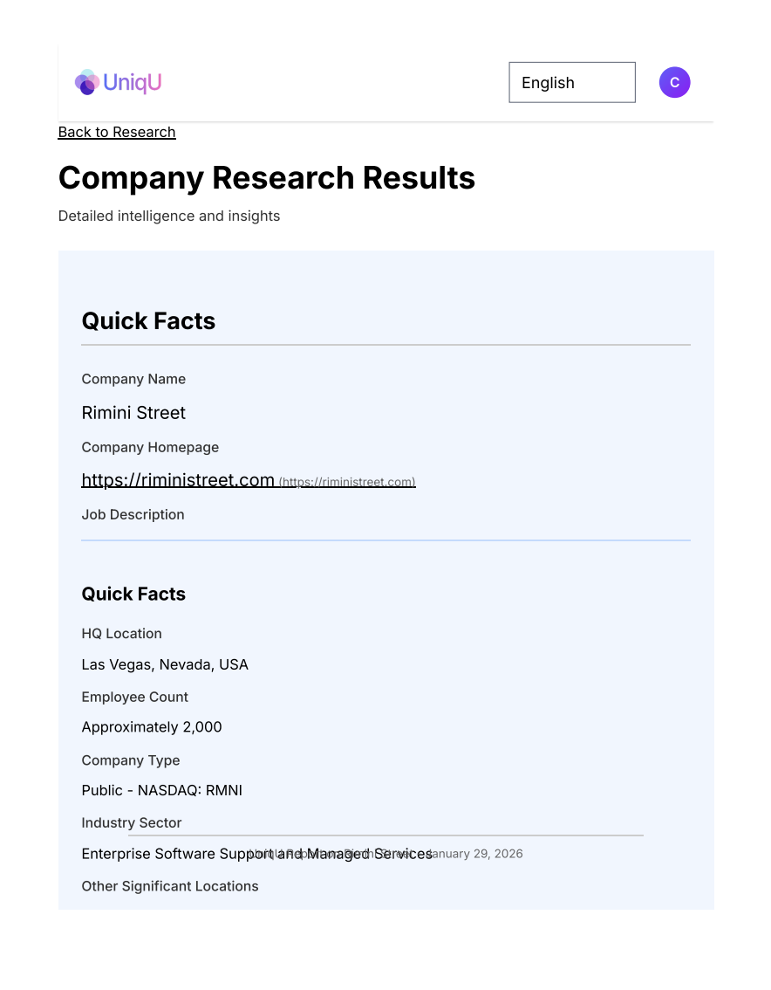Click the small parenthesized riministreet.com URL
This screenshot has width=771, height=990.
tap(347, 482)
